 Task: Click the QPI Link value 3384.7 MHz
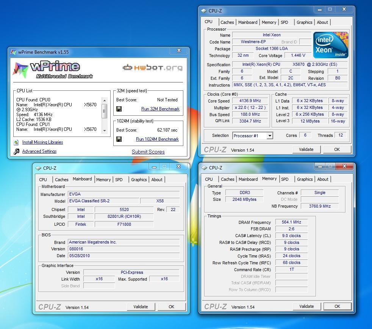coord(250,121)
